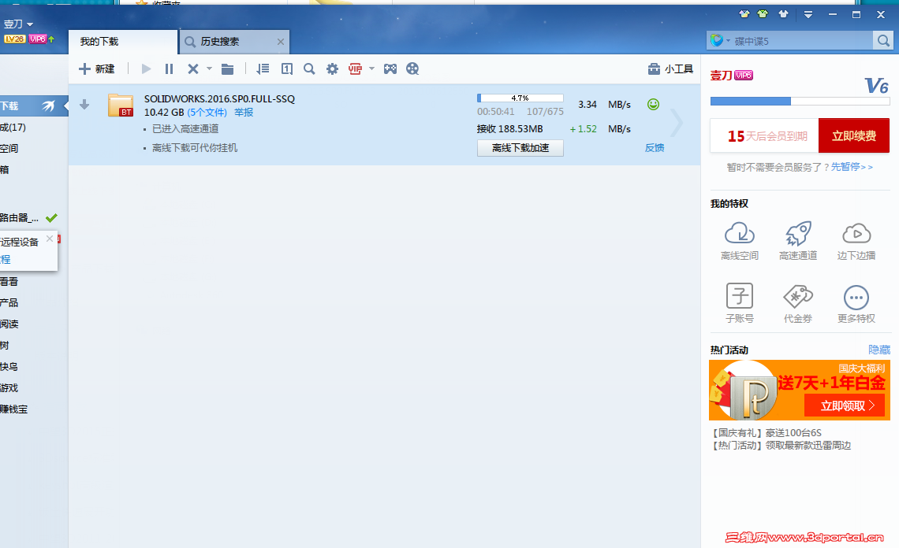Open the search engine dropdown icon

(x=720, y=41)
